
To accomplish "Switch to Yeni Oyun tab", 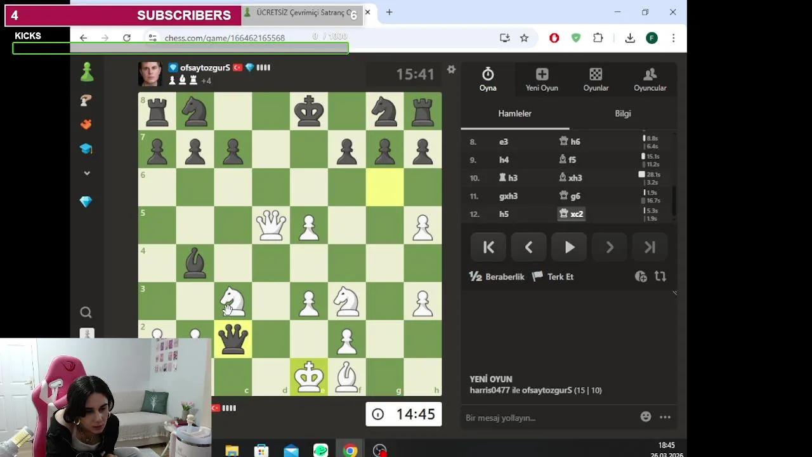I will 542,80.
